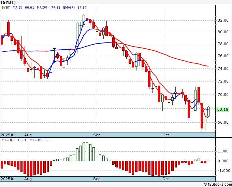This screenshot has width=232, height=187.
Task: Click the SYBT legend label
Action: pos(5,8)
